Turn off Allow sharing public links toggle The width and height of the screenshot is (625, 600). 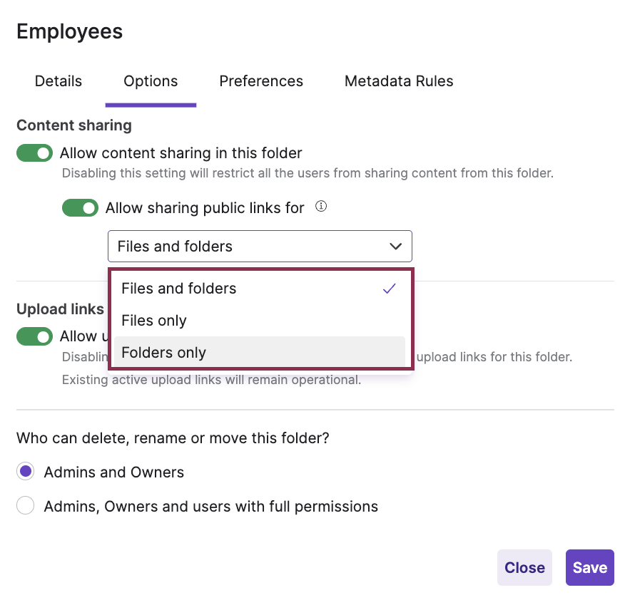coord(80,208)
